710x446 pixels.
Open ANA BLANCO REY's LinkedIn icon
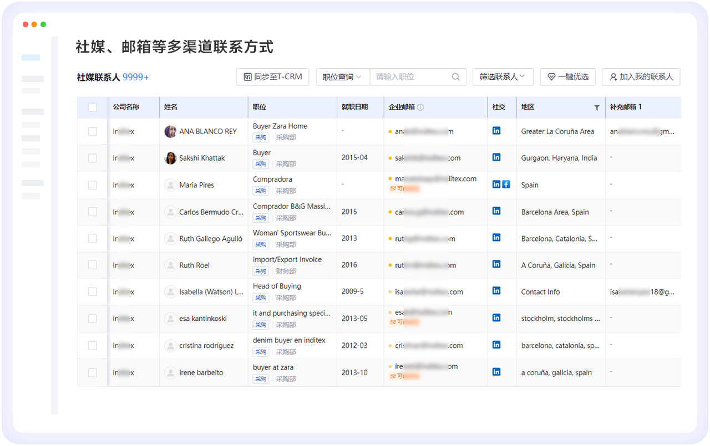pyautogui.click(x=496, y=131)
